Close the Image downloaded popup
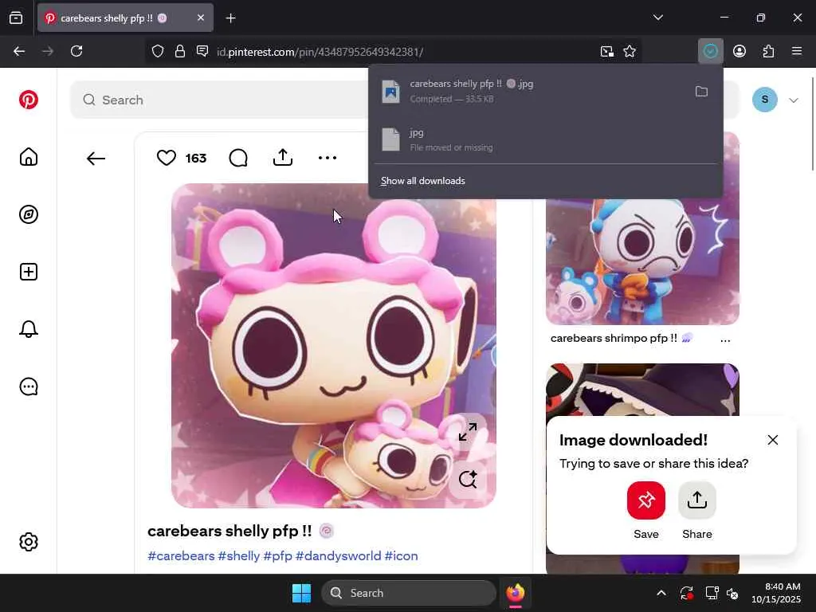816x612 pixels. coord(773,440)
